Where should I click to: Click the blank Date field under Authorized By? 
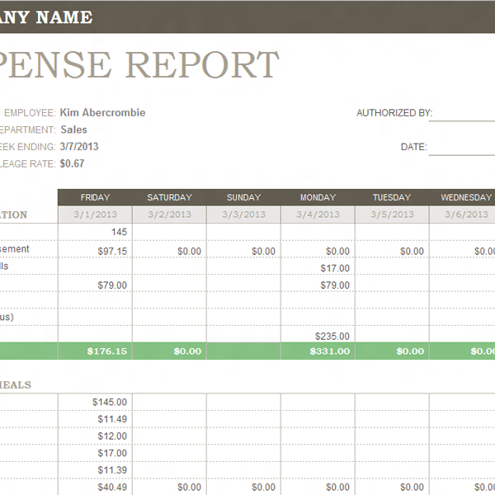coord(461,148)
